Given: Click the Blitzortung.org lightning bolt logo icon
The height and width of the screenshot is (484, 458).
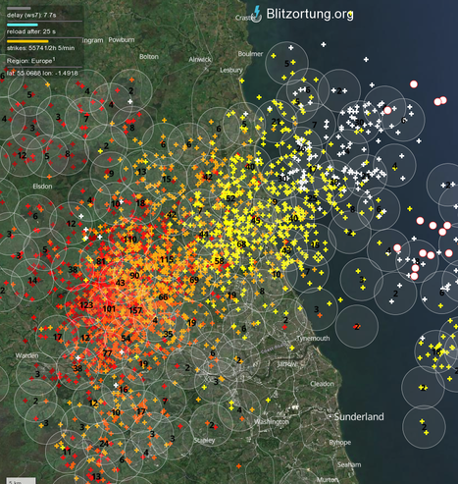Looking at the screenshot, I should tap(258, 14).
